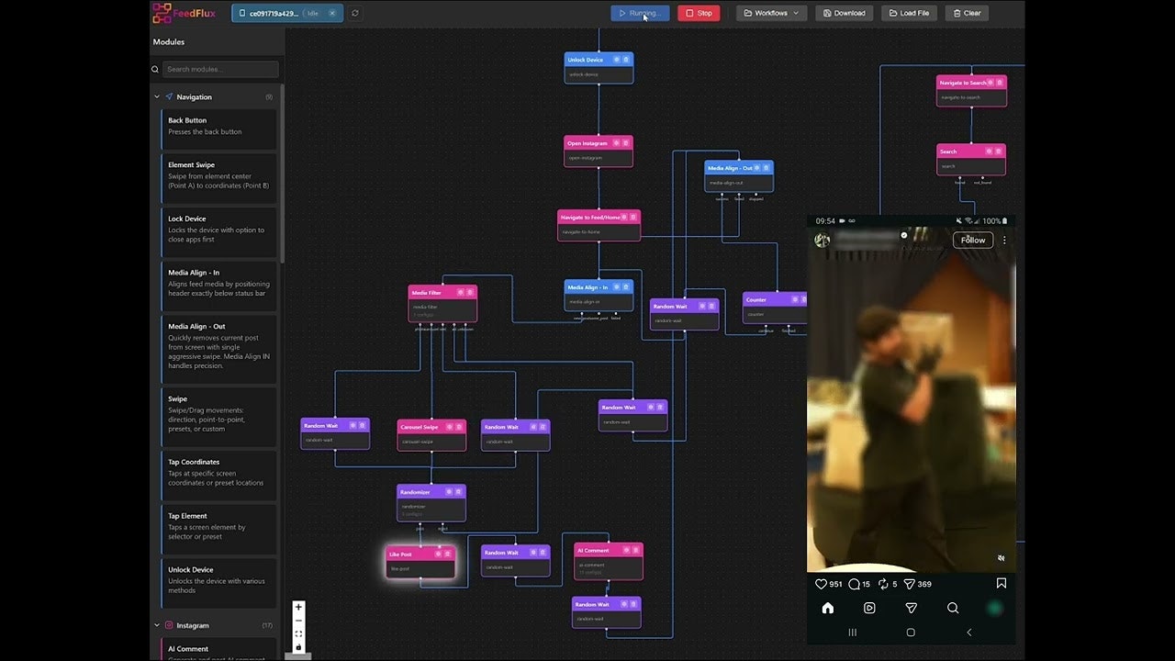
Task: Click the Running button
Action: (x=640, y=13)
